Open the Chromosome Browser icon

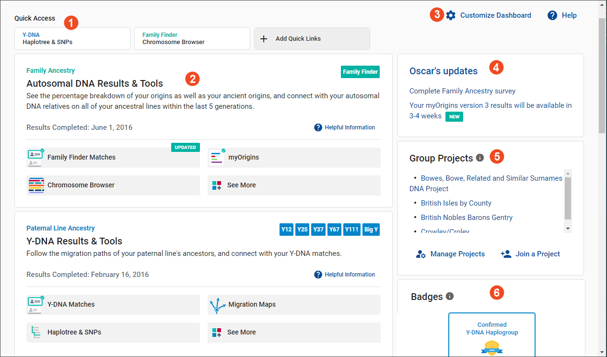coord(35,185)
